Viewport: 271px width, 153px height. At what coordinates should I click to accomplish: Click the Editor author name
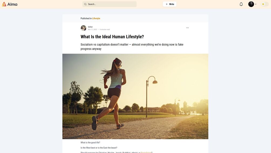(90, 27)
